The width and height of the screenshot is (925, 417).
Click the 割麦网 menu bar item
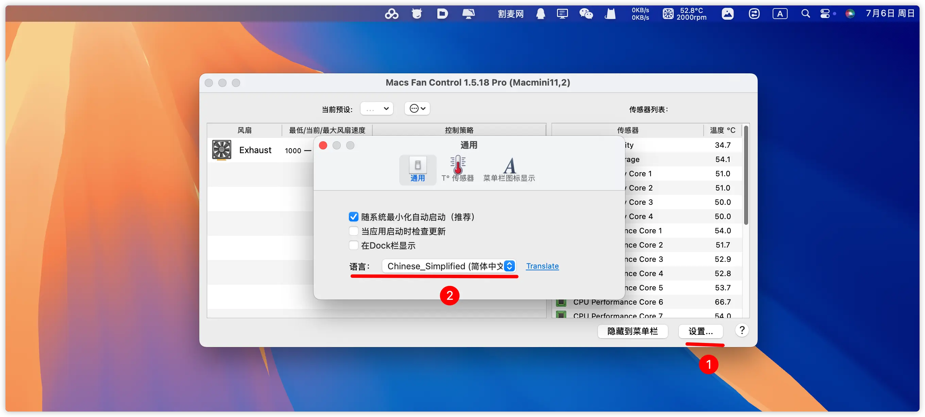[x=510, y=14]
